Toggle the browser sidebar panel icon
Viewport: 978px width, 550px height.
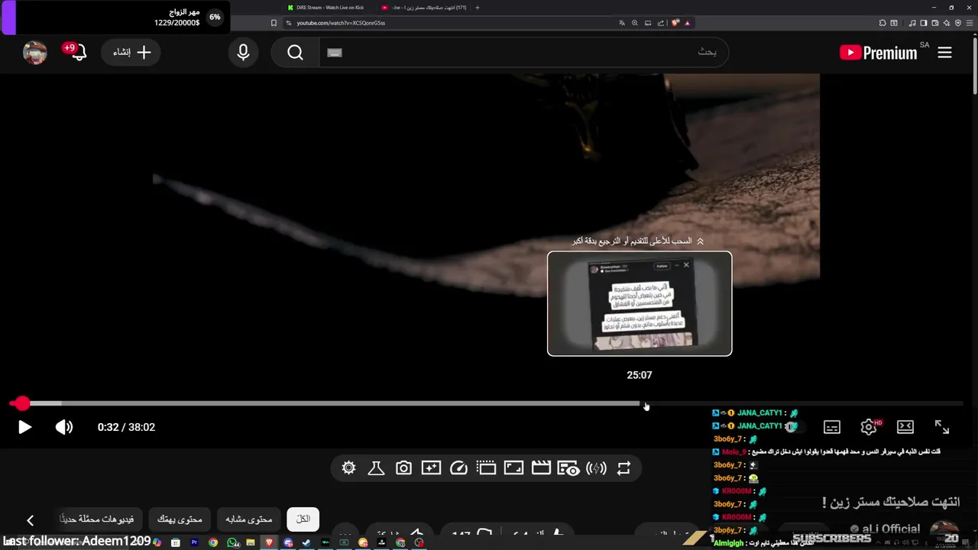(x=923, y=23)
